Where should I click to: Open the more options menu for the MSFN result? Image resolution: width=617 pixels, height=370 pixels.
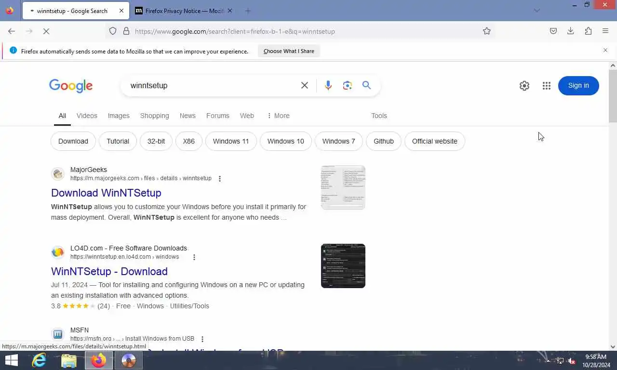(202, 339)
